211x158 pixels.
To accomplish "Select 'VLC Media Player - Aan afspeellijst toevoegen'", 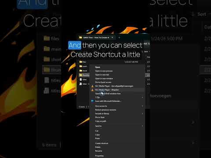I will [117, 86].
